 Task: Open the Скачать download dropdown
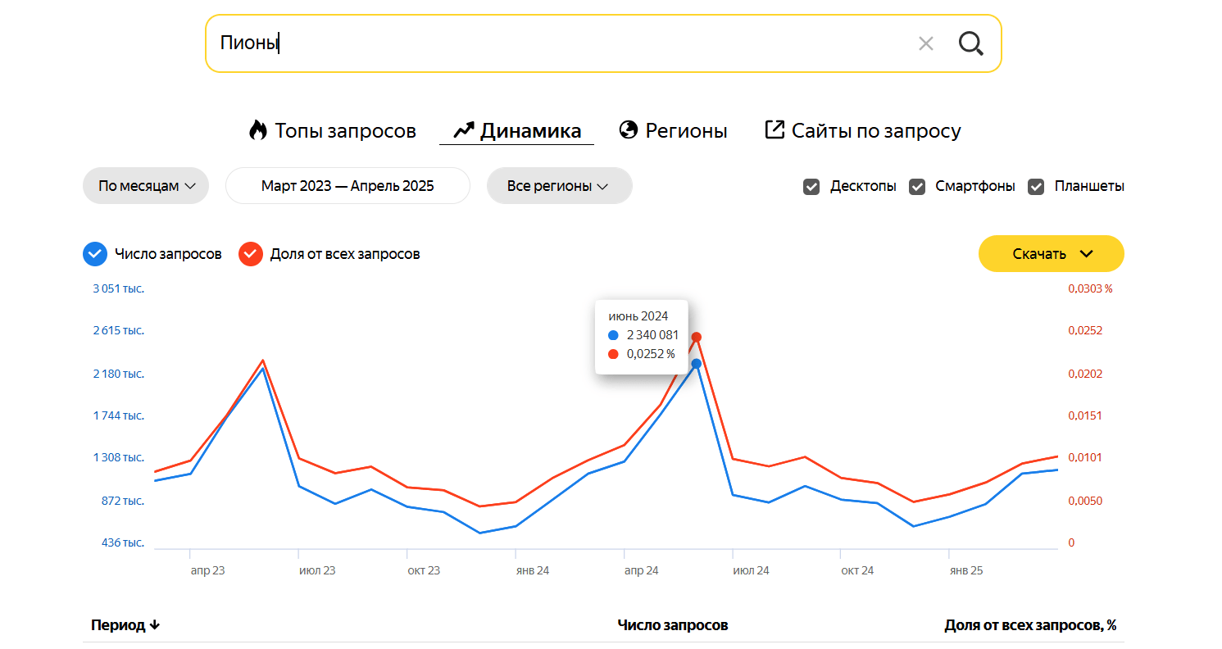click(x=1051, y=254)
